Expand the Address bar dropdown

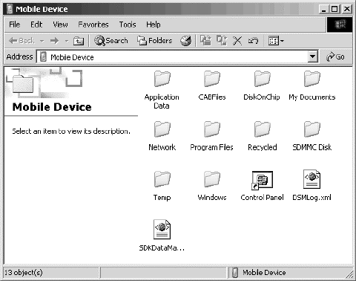(x=312, y=57)
